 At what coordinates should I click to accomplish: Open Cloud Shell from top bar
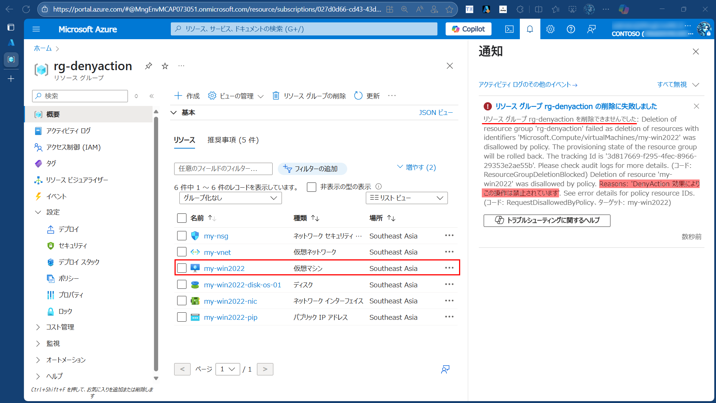[509, 29]
